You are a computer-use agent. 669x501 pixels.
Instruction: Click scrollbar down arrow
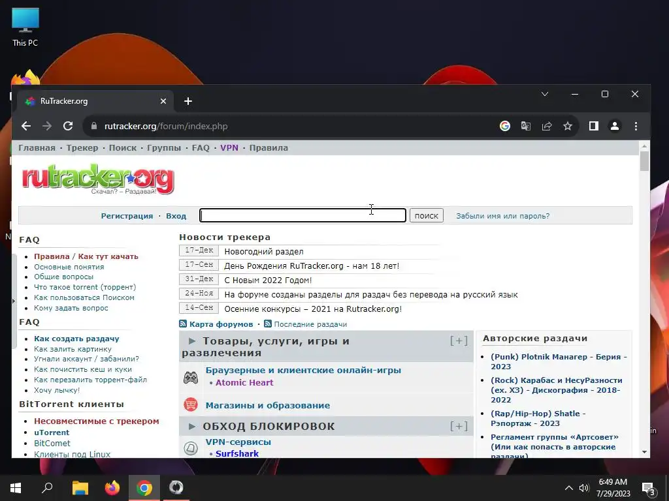point(644,452)
